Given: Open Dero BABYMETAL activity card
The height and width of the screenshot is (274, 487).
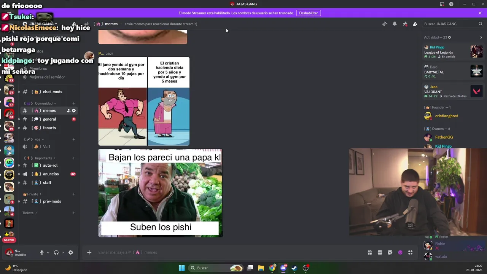Looking at the screenshot, I should (x=453, y=72).
